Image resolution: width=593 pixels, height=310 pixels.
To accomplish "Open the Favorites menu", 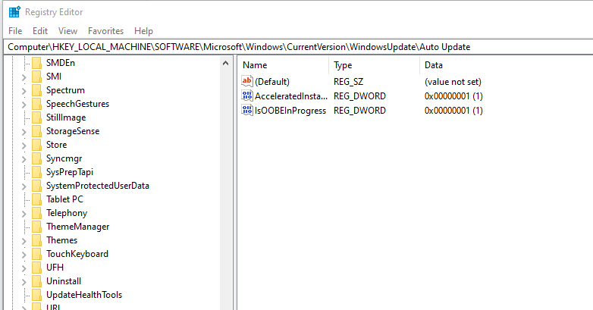I will click(x=105, y=31).
